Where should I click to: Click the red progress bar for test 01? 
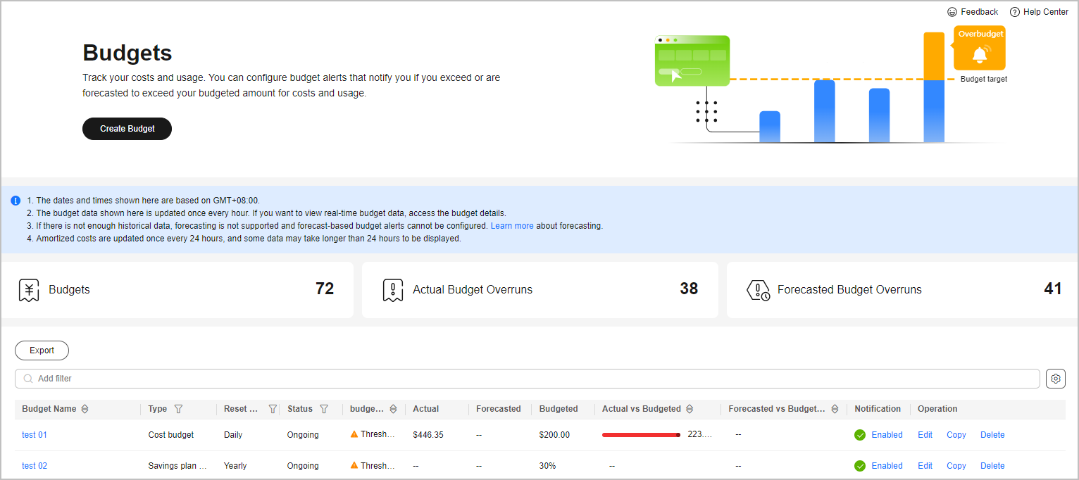640,435
